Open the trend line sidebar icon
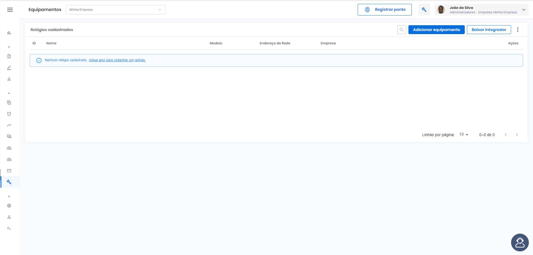 9,125
